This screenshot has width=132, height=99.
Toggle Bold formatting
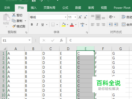pyautogui.click(x=32, y=24)
